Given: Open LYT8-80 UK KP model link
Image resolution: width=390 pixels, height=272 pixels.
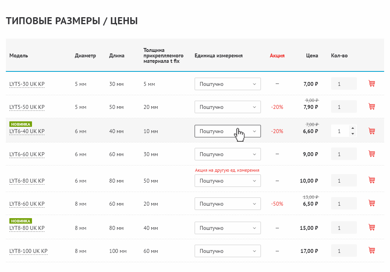Looking at the screenshot, I should click(x=27, y=228).
